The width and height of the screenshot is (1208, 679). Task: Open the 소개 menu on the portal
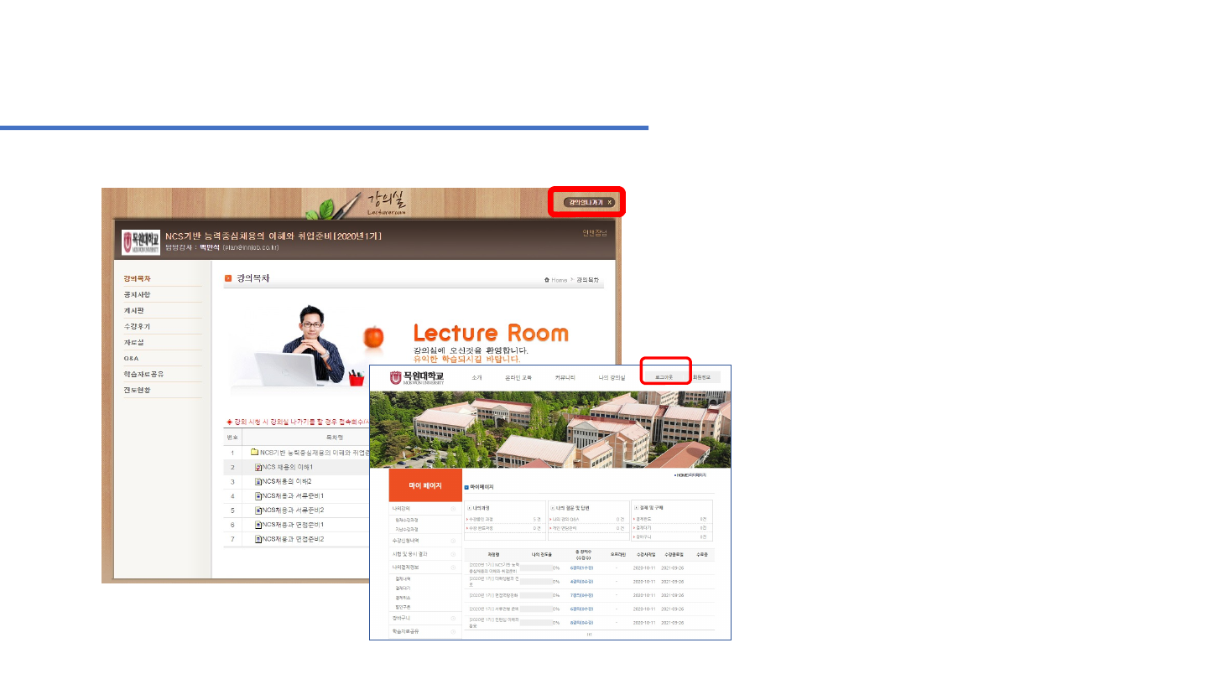(477, 378)
